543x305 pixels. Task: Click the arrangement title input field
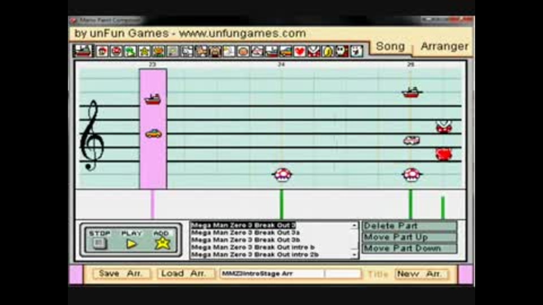(x=291, y=273)
